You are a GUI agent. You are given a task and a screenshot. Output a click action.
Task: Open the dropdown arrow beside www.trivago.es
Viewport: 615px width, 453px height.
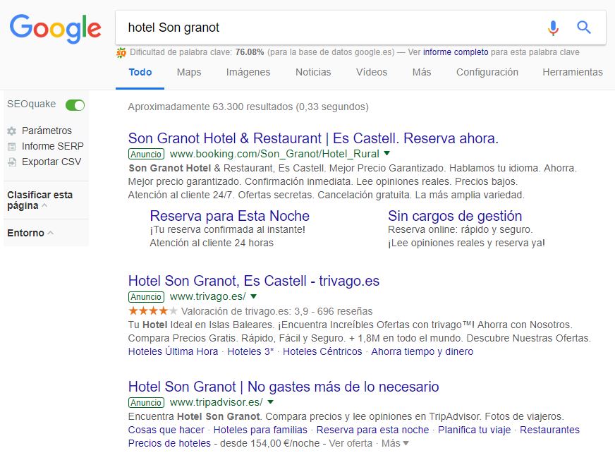pyautogui.click(x=253, y=296)
